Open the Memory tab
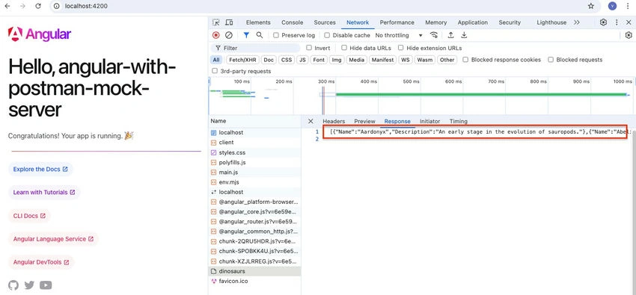Screen dimensions: 636x295 point(436,22)
